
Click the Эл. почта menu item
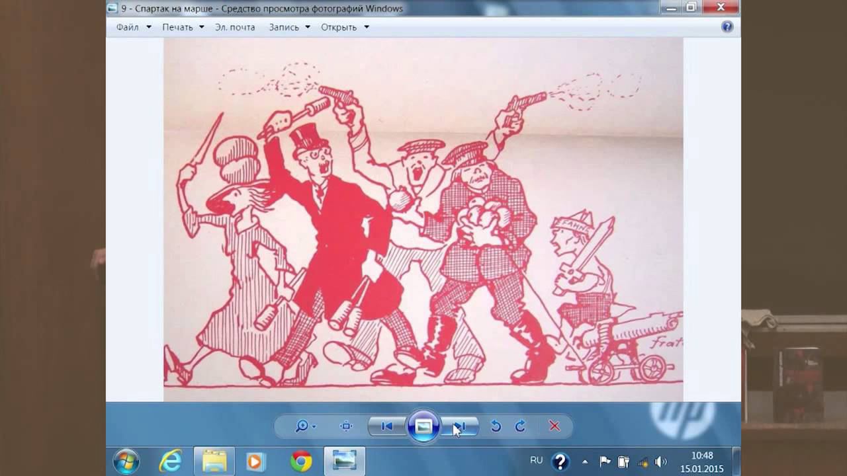235,27
